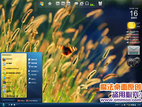The height and width of the screenshot is (107, 142).
Task: Expand quick launch overflow chevron on taskbar
Action: point(17,104)
